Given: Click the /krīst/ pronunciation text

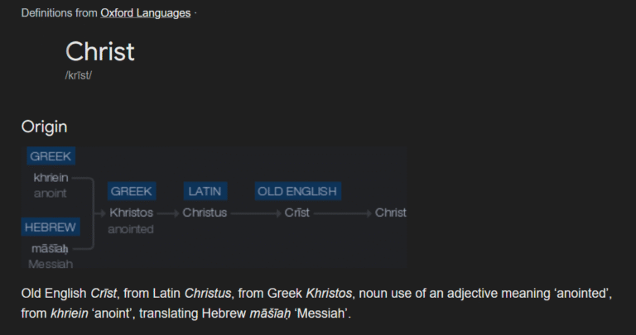Looking at the screenshot, I should pyautogui.click(x=79, y=75).
